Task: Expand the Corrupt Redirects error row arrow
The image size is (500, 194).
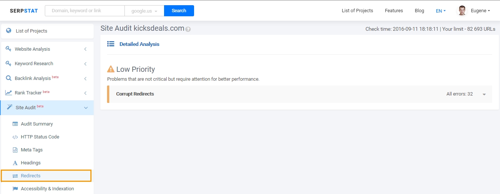Action: (484, 94)
